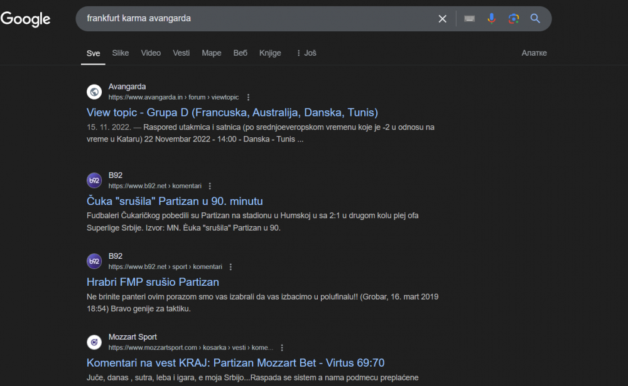Open options menu for b92.net › sport › komentari
This screenshot has width=628, height=386.
point(230,267)
